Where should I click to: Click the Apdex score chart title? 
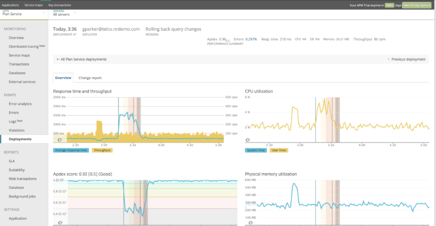82,174
